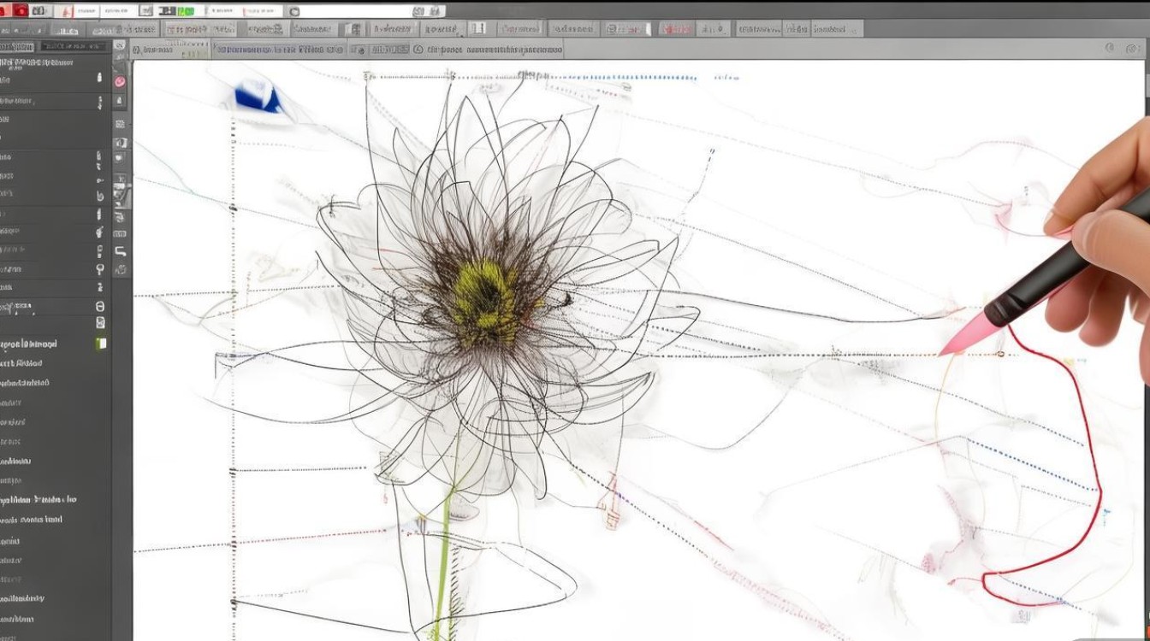Open the red-highlighted tab in the second toolbar row
The width and height of the screenshot is (1150, 641).
[x=676, y=29]
